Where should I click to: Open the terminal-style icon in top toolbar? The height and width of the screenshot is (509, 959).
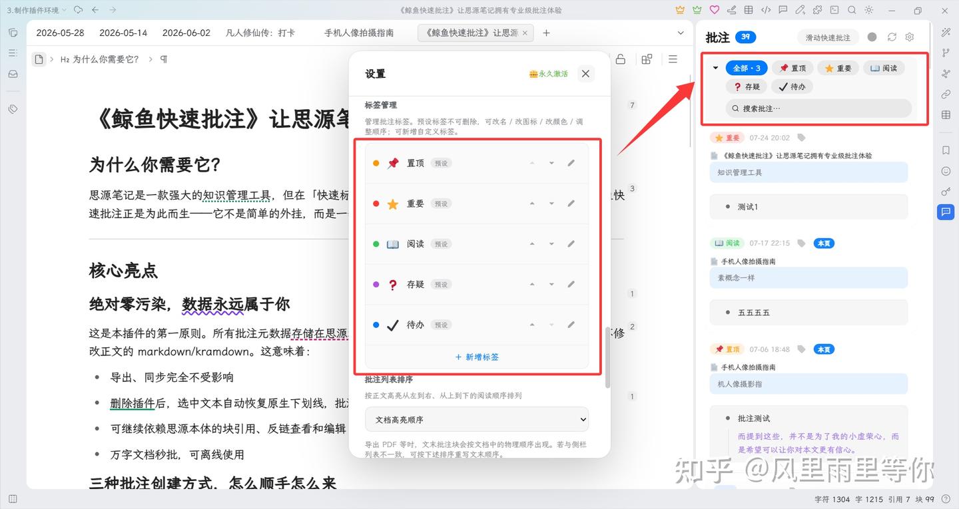click(834, 10)
